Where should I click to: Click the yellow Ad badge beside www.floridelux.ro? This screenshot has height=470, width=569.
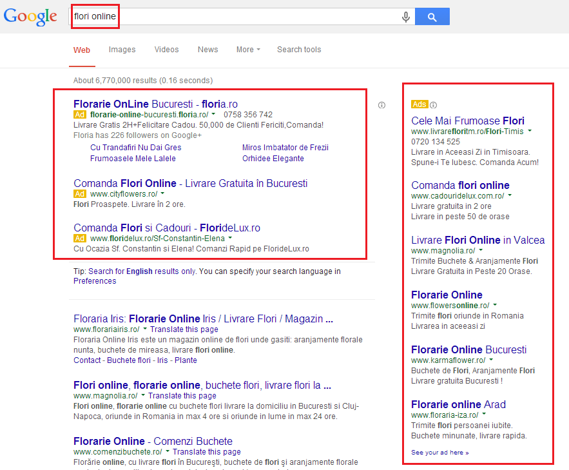coord(80,239)
